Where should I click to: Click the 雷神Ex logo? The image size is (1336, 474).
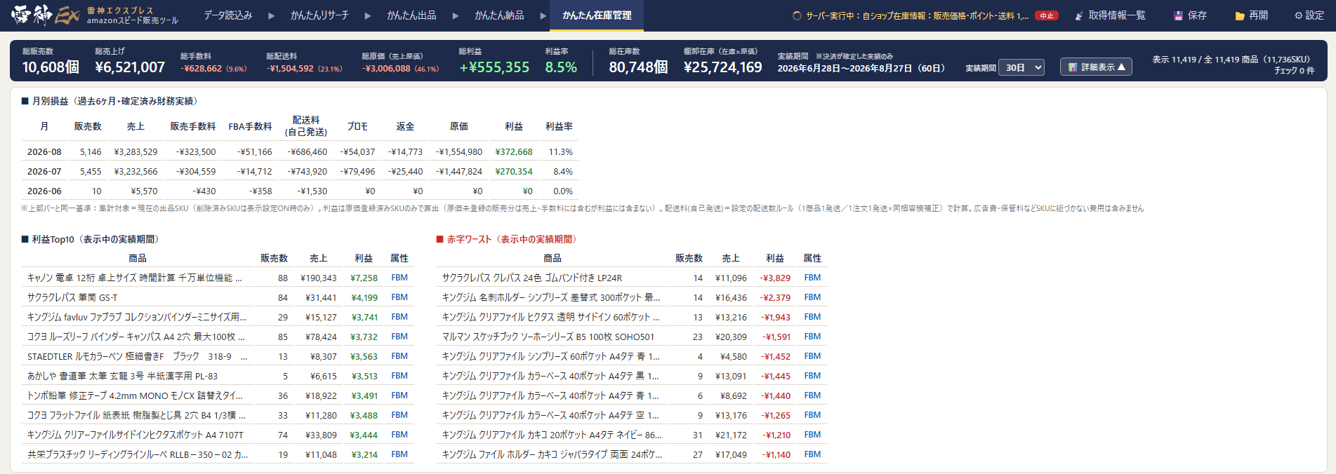coord(45,15)
